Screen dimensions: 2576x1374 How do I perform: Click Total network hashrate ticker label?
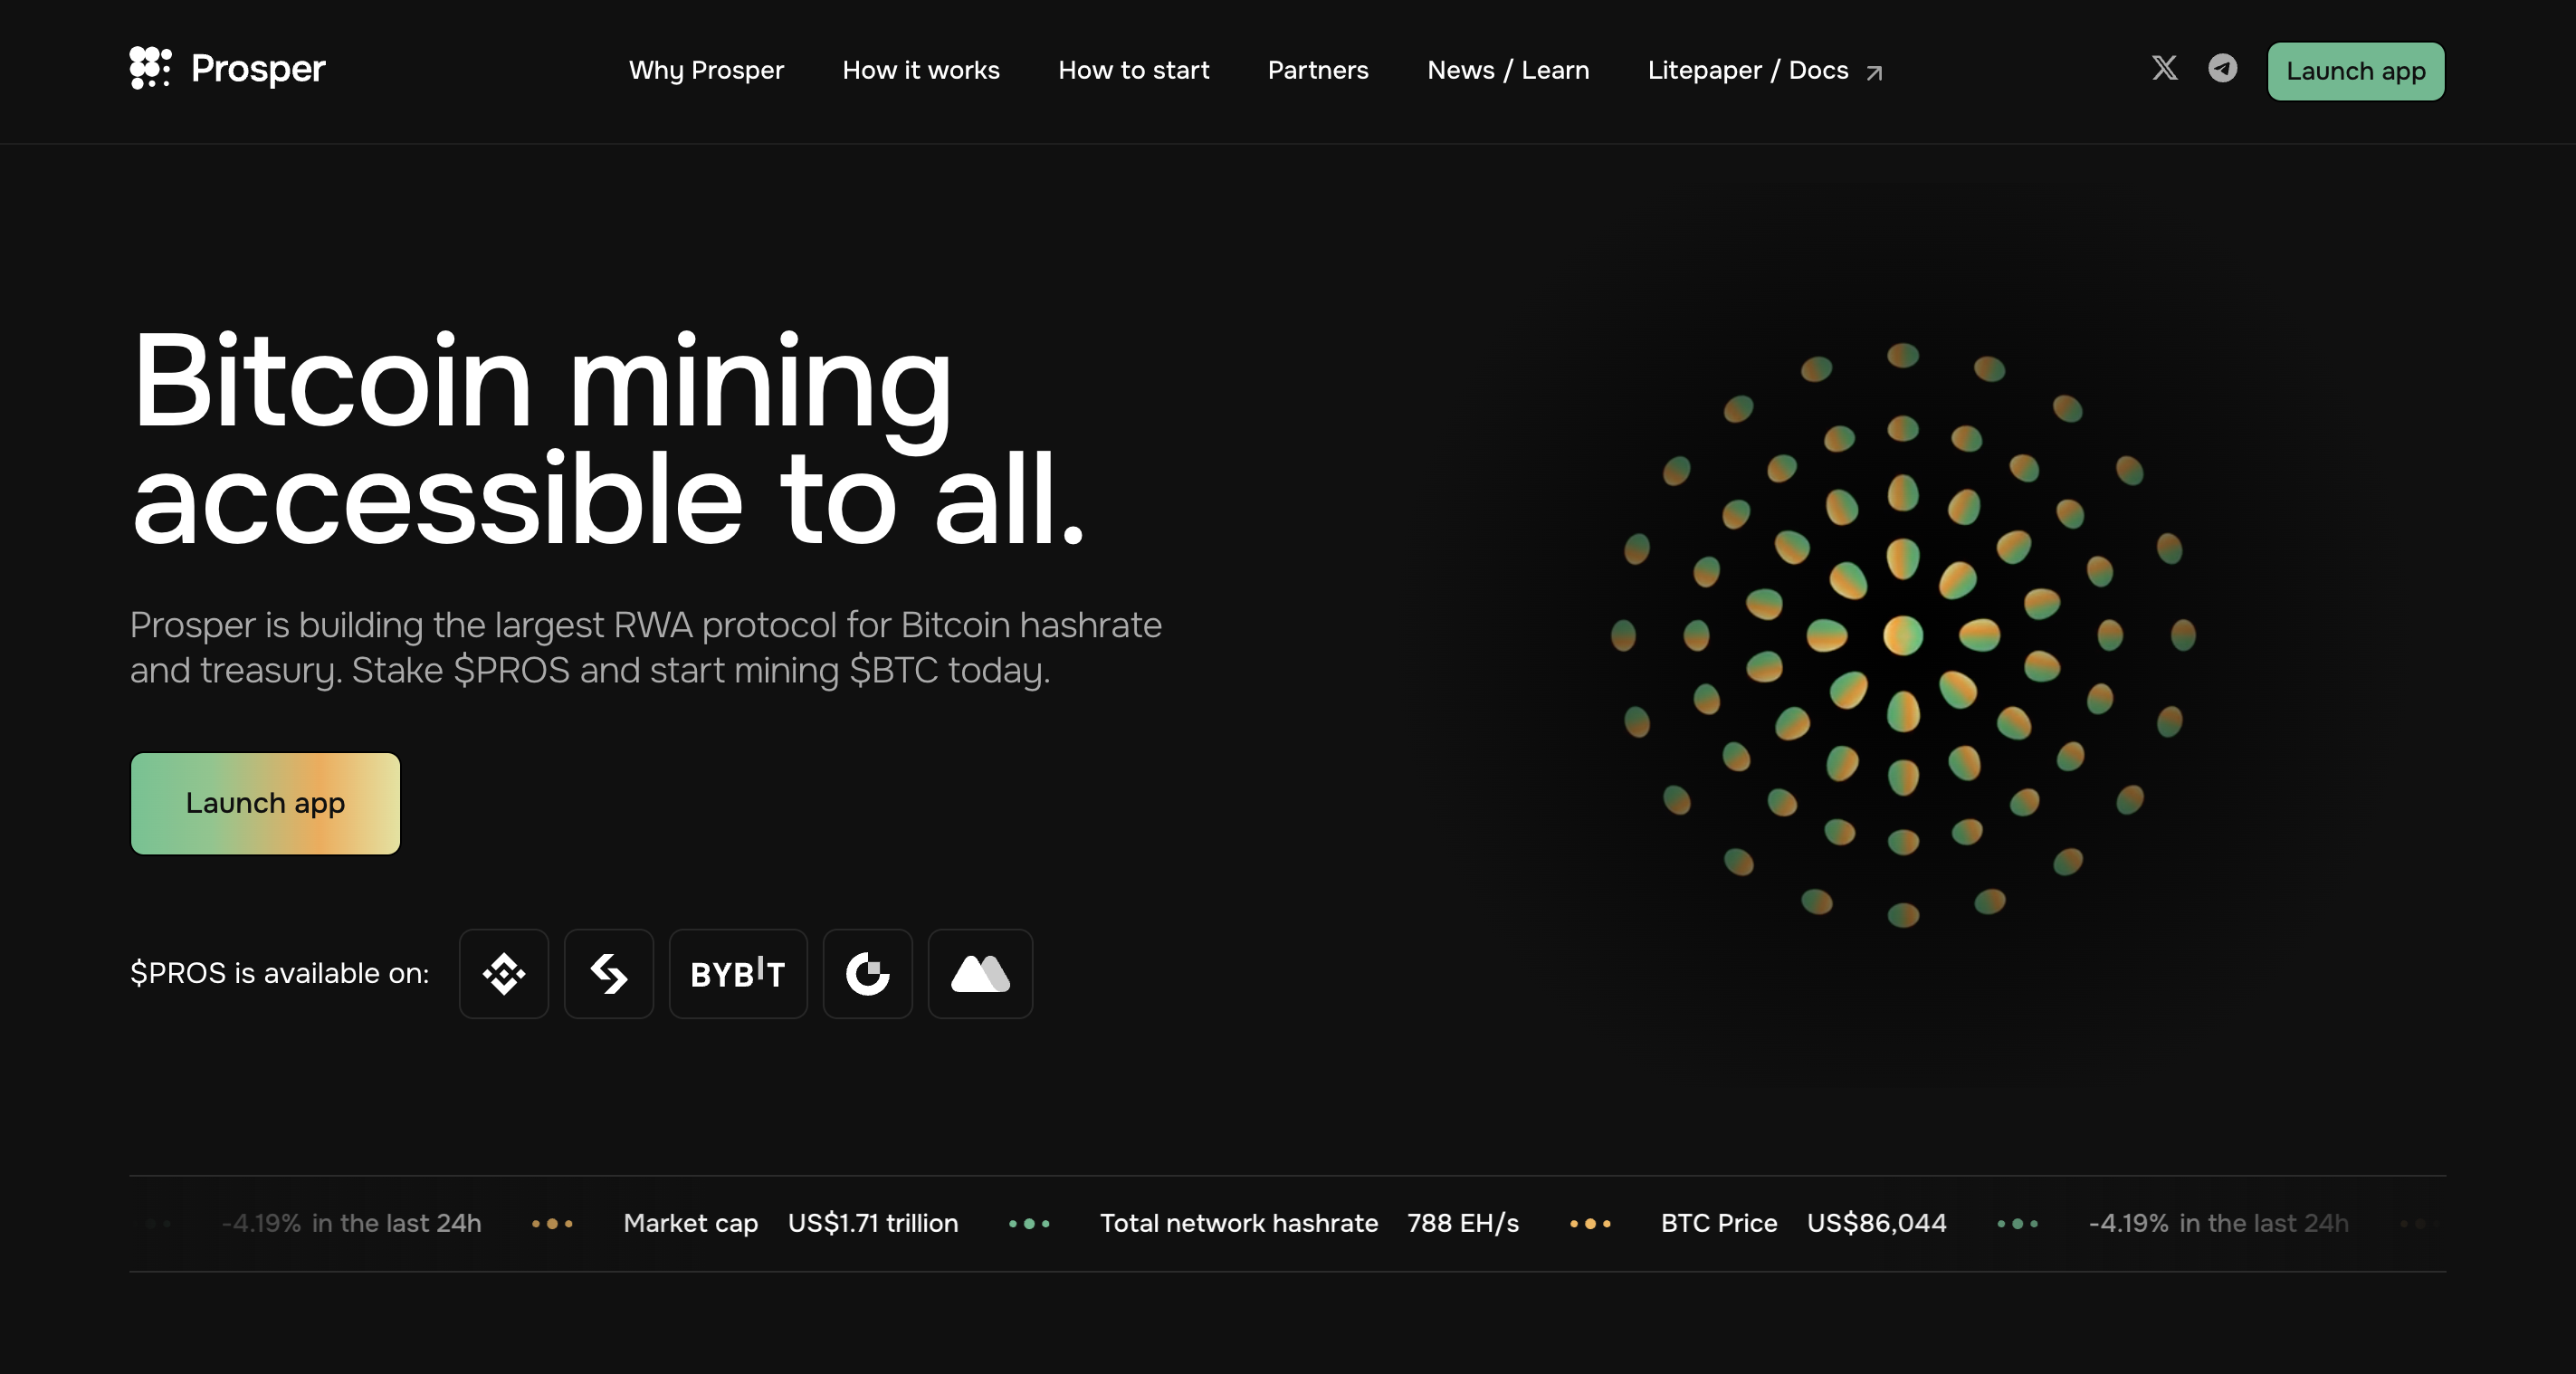tap(1239, 1223)
